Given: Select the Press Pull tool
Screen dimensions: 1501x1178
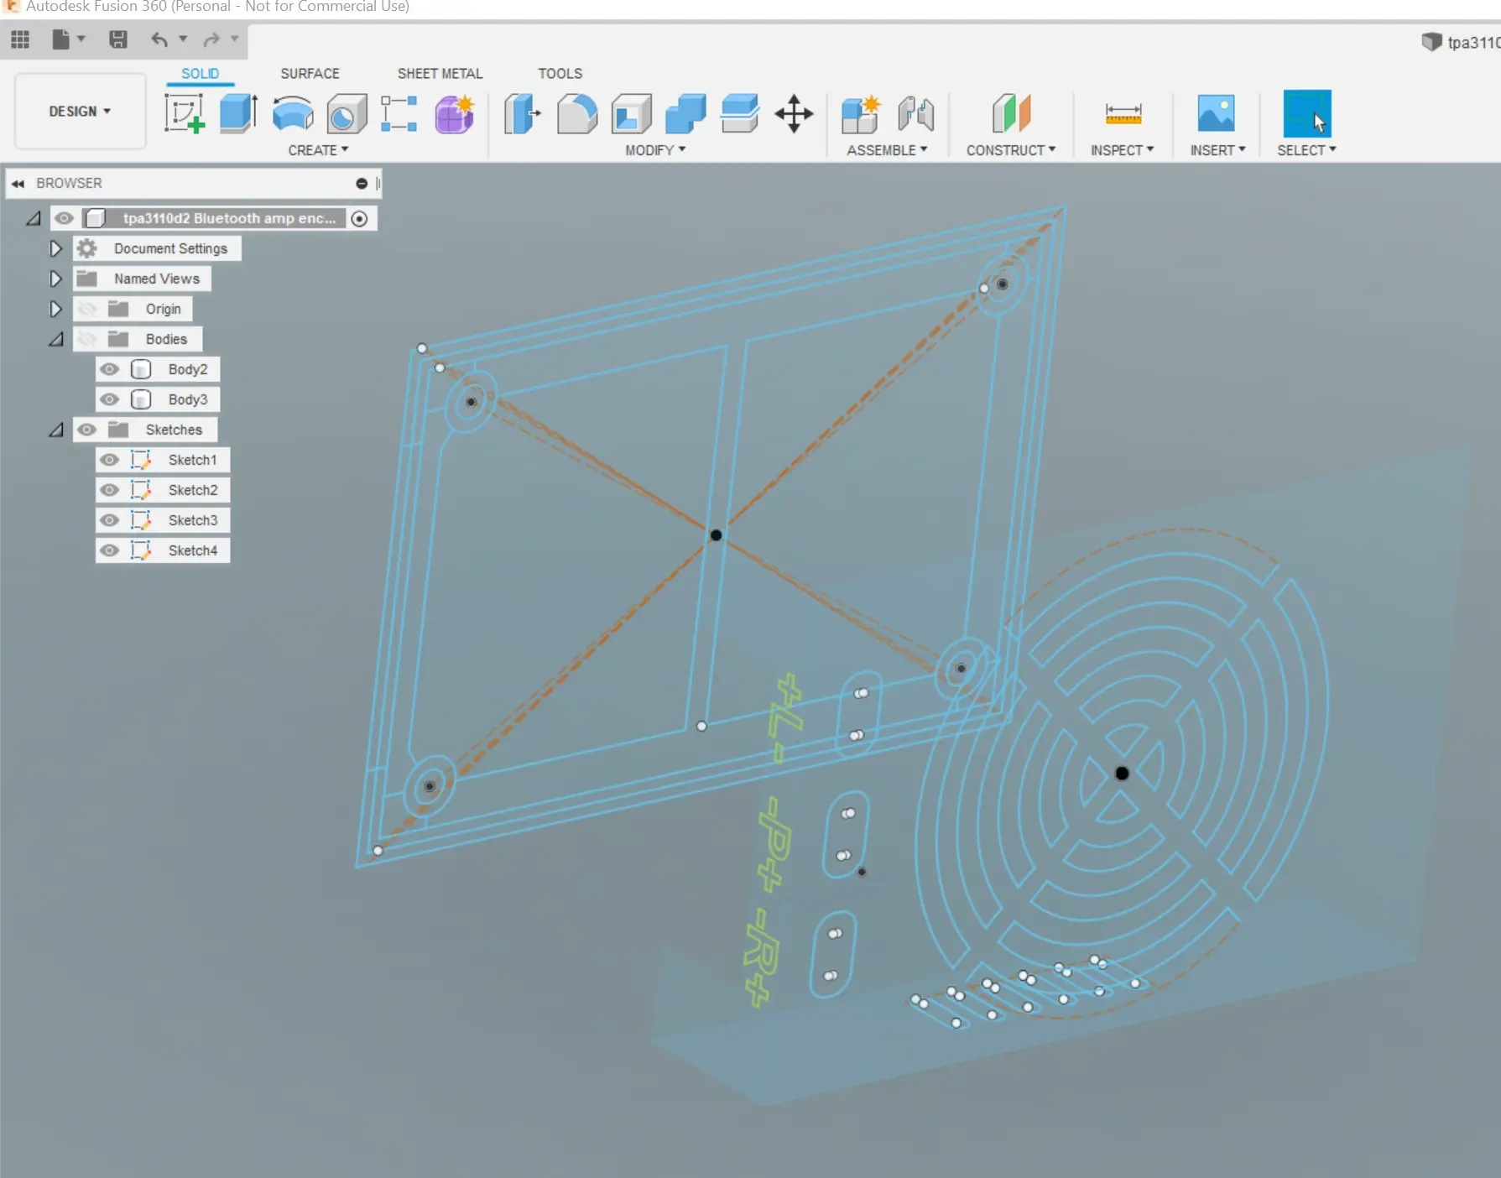Looking at the screenshot, I should (522, 113).
